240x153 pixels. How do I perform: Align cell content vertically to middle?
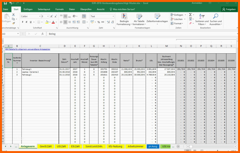point(65,16)
